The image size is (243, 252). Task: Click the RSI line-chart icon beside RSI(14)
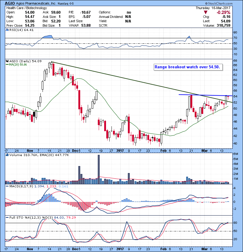[7, 30]
